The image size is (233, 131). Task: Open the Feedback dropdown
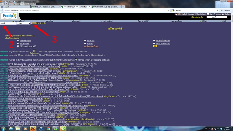[228, 10]
